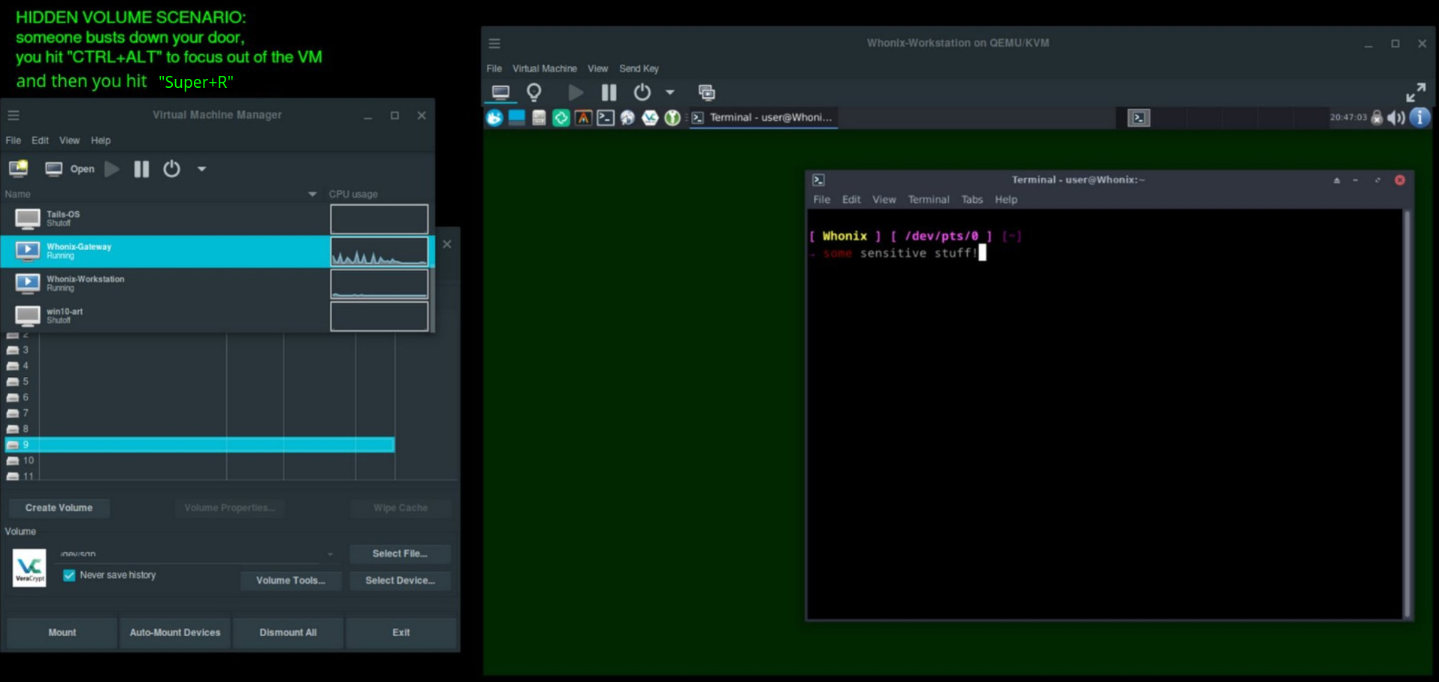Run the selected VM in Virtual Machine Manager
This screenshot has width=1439, height=682.
click(x=112, y=169)
